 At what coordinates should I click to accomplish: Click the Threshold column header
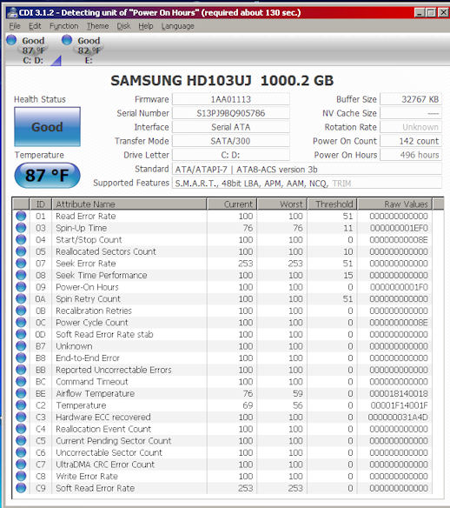point(332,204)
